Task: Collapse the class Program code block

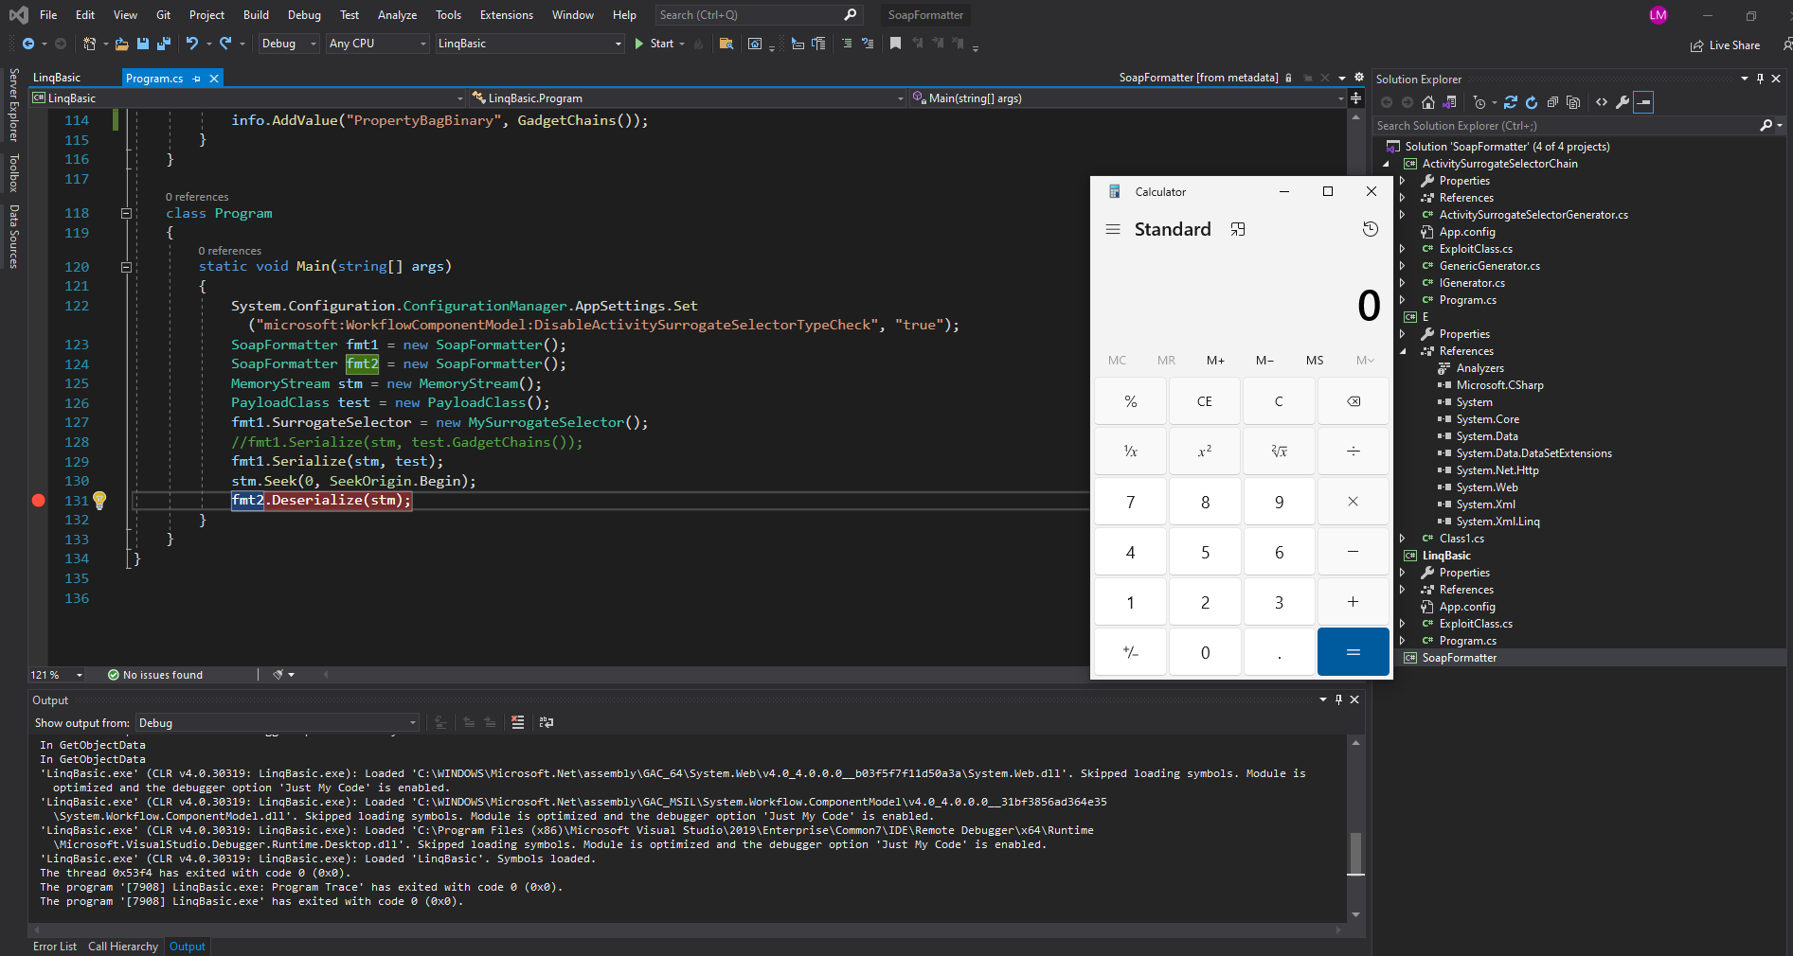Action: 126,214
